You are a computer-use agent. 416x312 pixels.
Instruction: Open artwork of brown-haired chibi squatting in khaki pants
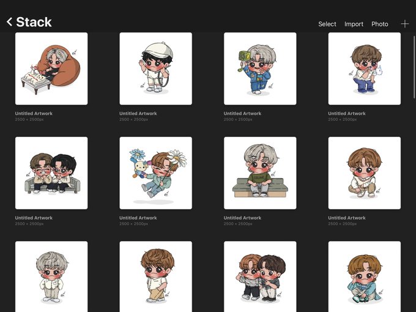[364, 173]
